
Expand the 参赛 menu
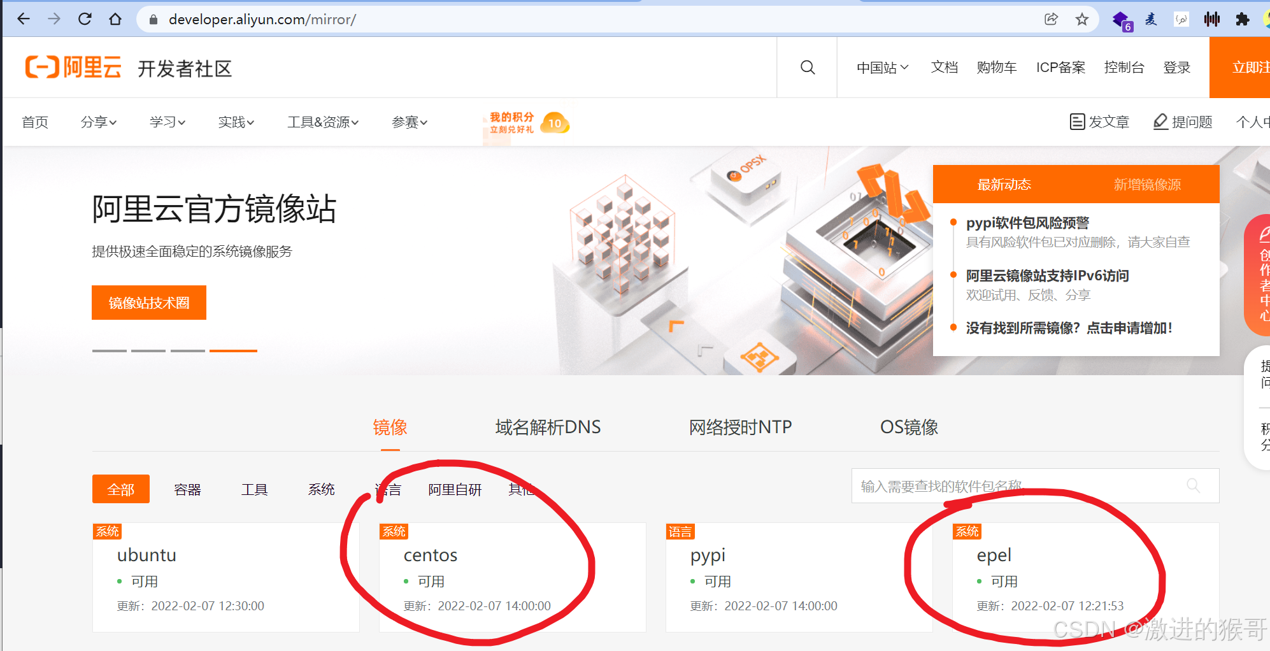point(410,122)
